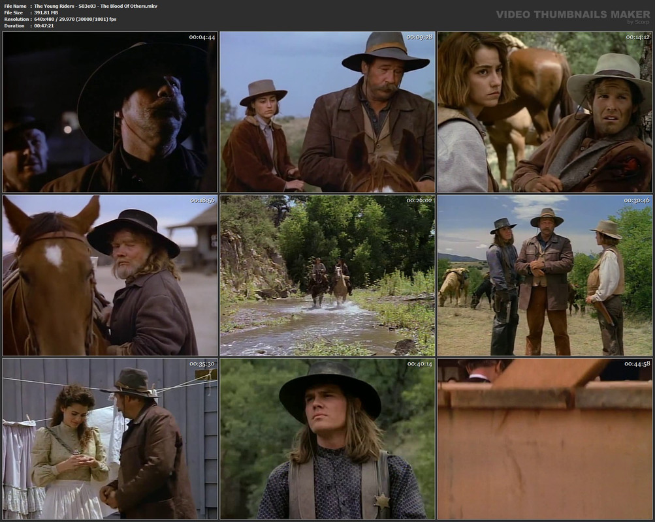Click the timestamp 00:14:12
Image resolution: width=655 pixels, height=522 pixels.
point(637,37)
